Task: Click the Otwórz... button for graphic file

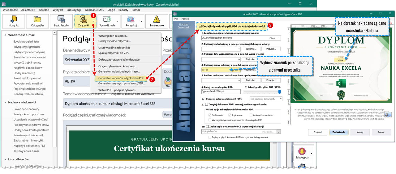Action: (273, 38)
